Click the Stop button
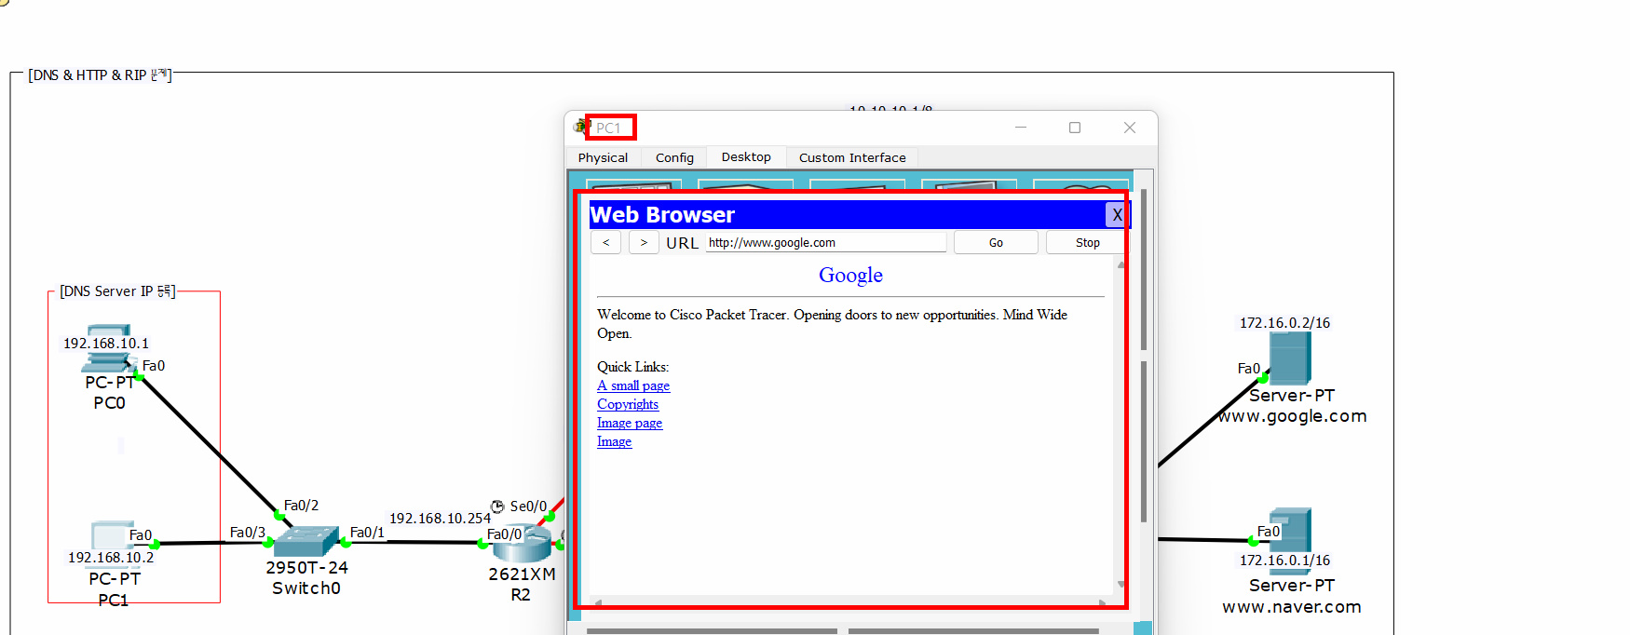The height and width of the screenshot is (635, 1630). (1087, 242)
